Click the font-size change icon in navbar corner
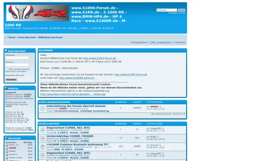The width and height of the screenshot is (258, 161). click(183, 37)
